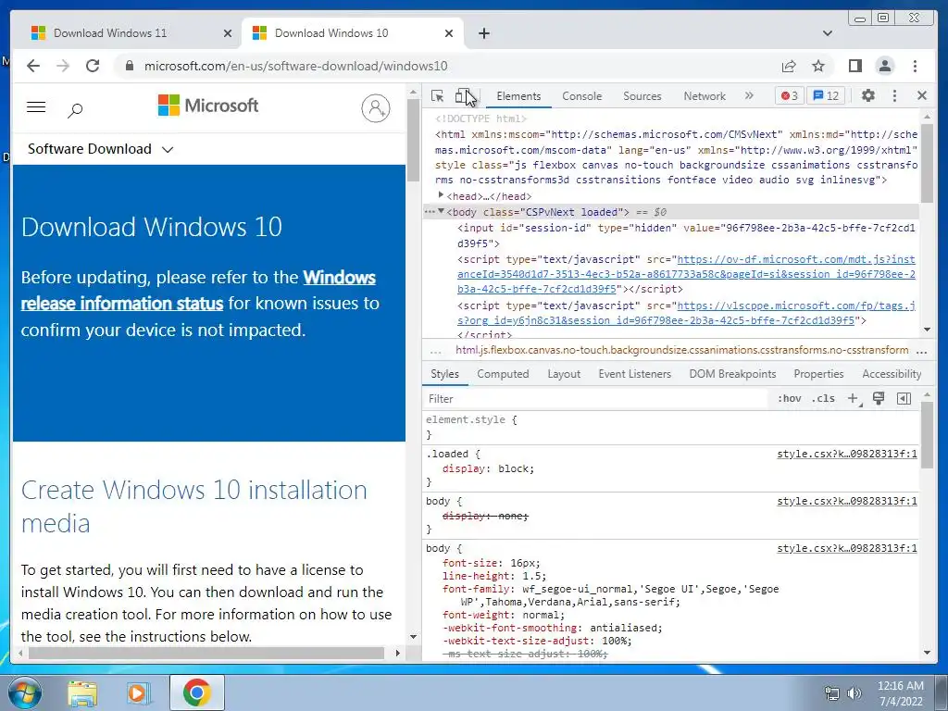Sign in with account icon
Image resolution: width=948 pixels, height=711 pixels.
(x=376, y=108)
